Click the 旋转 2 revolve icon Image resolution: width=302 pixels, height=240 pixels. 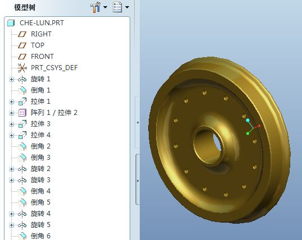[x=22, y=169]
